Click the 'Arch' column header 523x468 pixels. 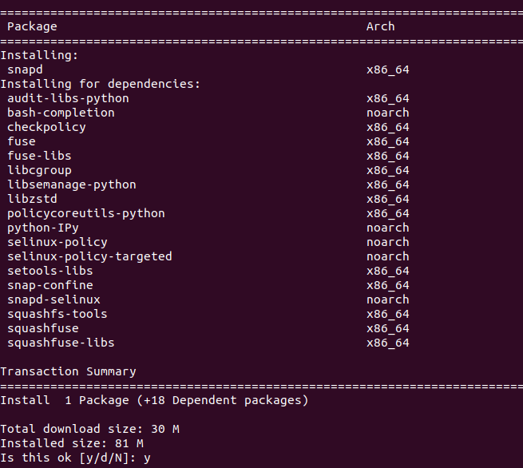[381, 26]
